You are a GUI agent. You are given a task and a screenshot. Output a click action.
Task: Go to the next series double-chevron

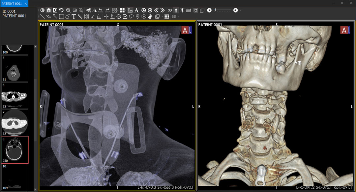click(163, 10)
